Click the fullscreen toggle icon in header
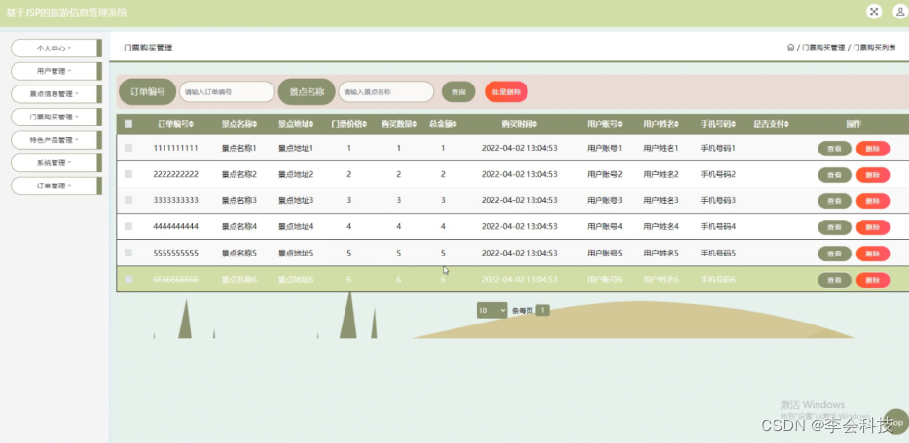This screenshot has width=909, height=443. (874, 12)
